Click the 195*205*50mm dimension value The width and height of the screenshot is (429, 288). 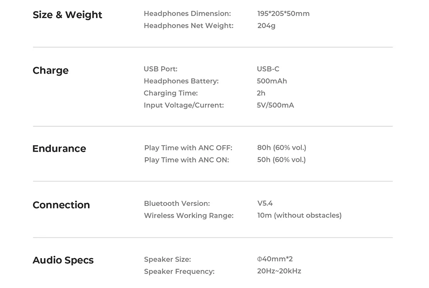coord(283,13)
